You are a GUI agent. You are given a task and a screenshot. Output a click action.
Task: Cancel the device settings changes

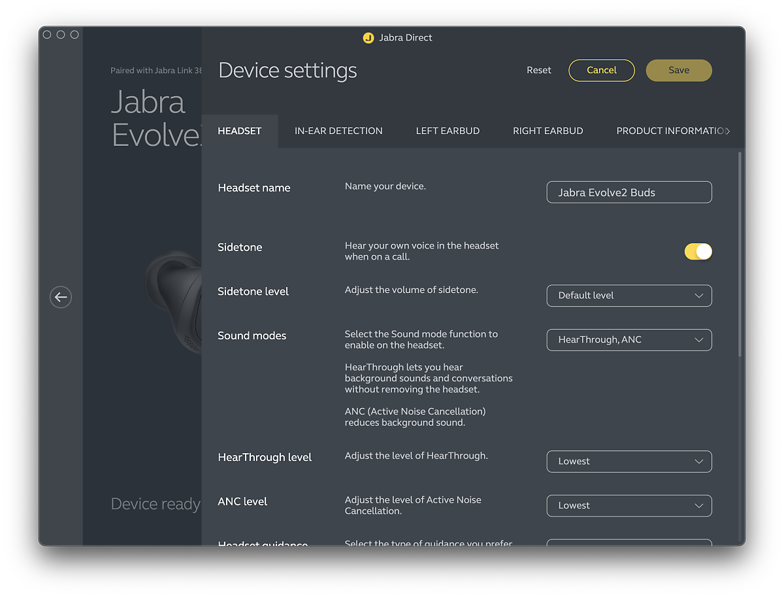click(x=602, y=71)
